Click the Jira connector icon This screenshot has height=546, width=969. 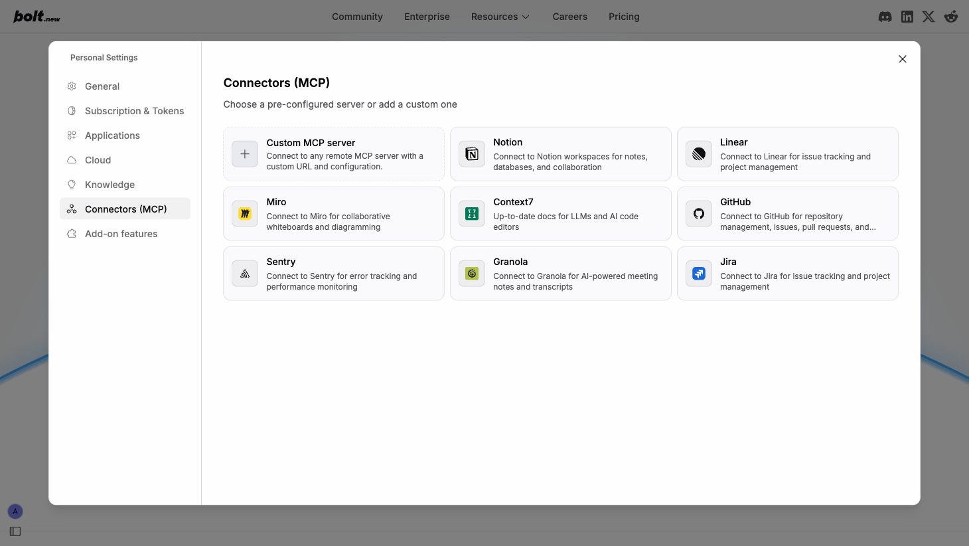tap(698, 273)
